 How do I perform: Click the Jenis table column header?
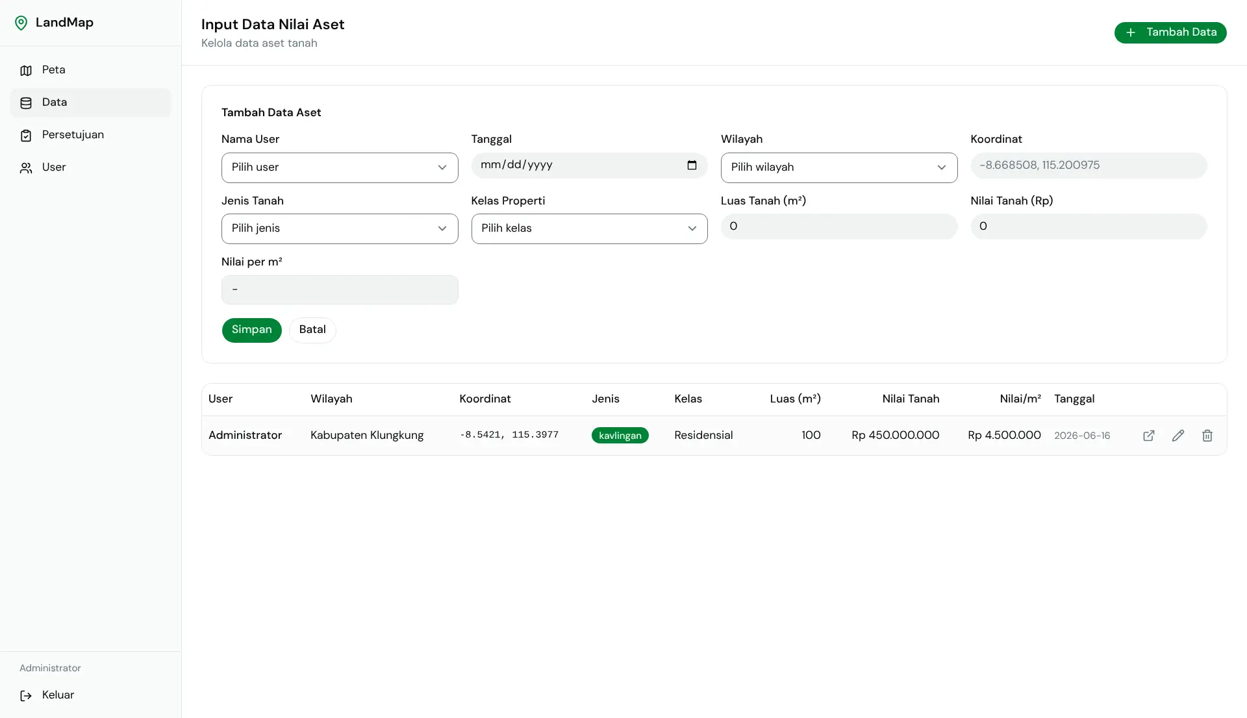point(605,399)
